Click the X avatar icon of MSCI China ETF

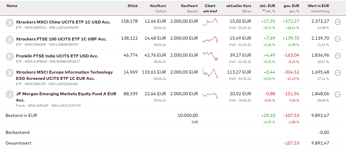click(10, 23)
